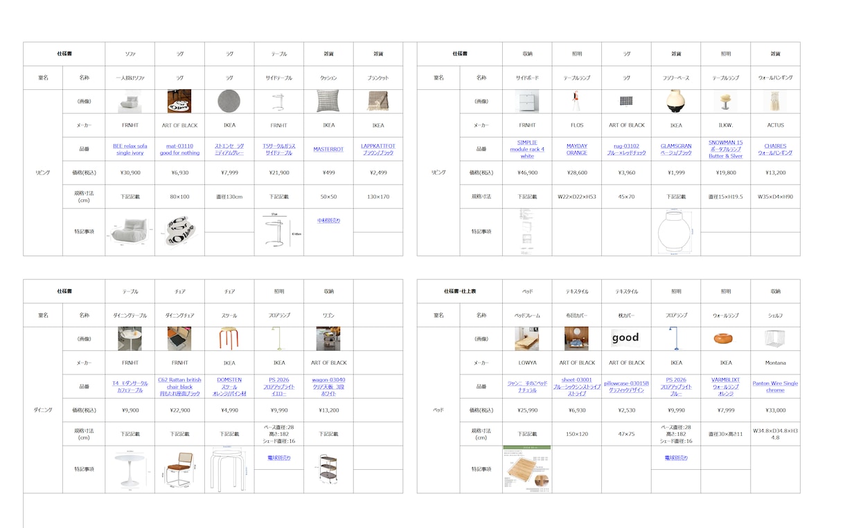Select the price cell ¥33,000
Viewport: 845px width, 528px height.
coord(775,410)
